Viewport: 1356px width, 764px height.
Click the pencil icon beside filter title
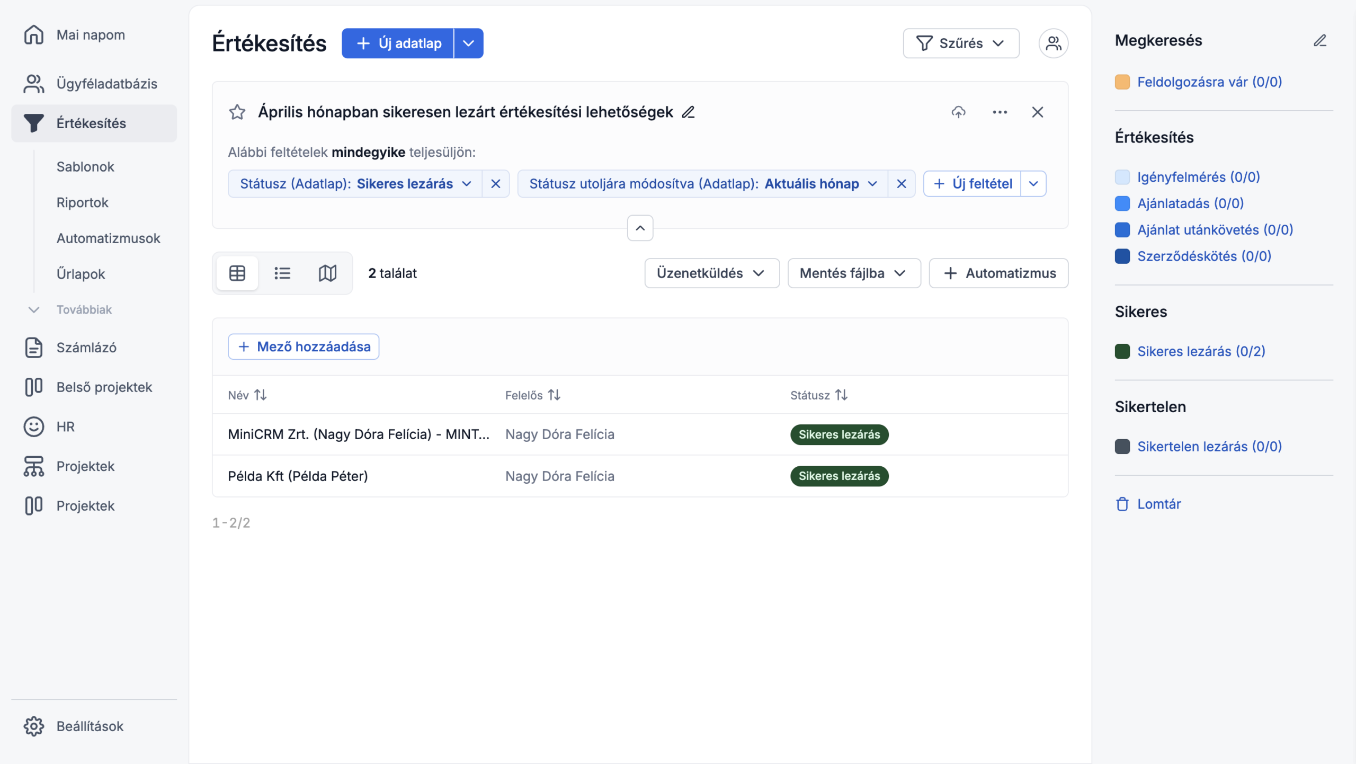(688, 112)
